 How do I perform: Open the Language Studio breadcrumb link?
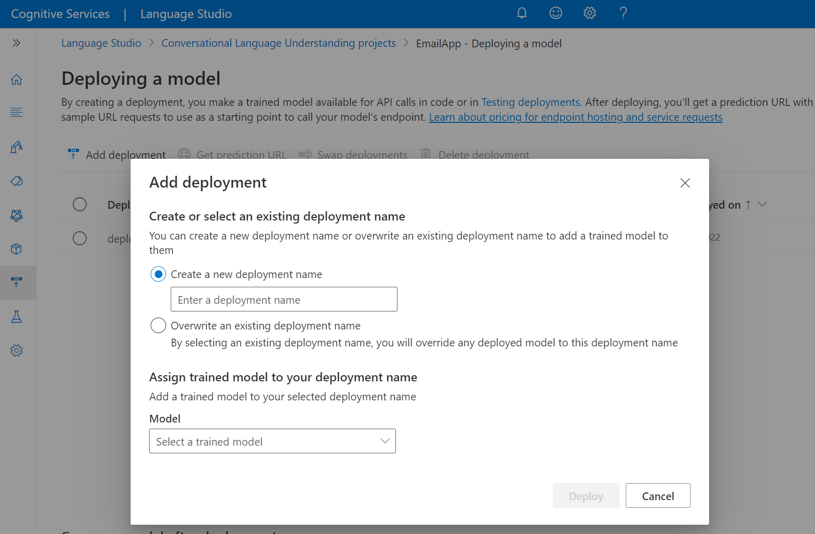pos(101,43)
